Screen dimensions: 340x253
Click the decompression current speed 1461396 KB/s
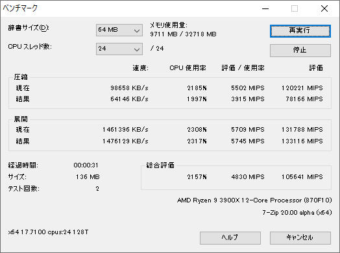coord(125,130)
